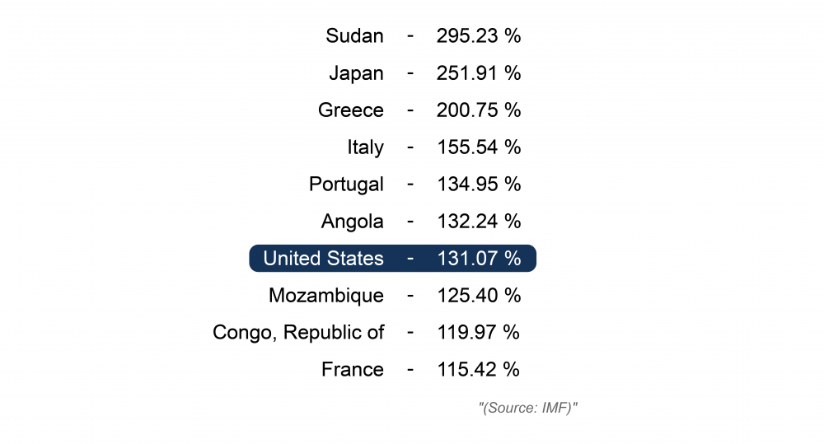Click the 295.23 % value
Viewport: 824px width, 444px height.
pos(479,36)
